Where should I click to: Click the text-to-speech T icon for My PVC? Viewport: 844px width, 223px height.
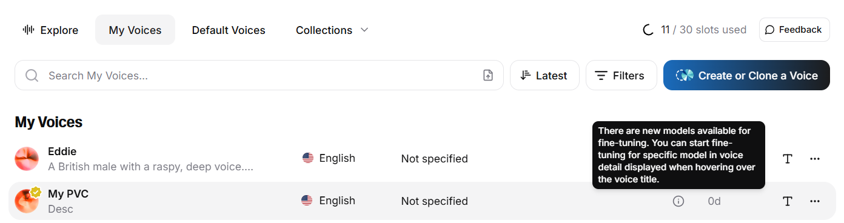pos(788,201)
